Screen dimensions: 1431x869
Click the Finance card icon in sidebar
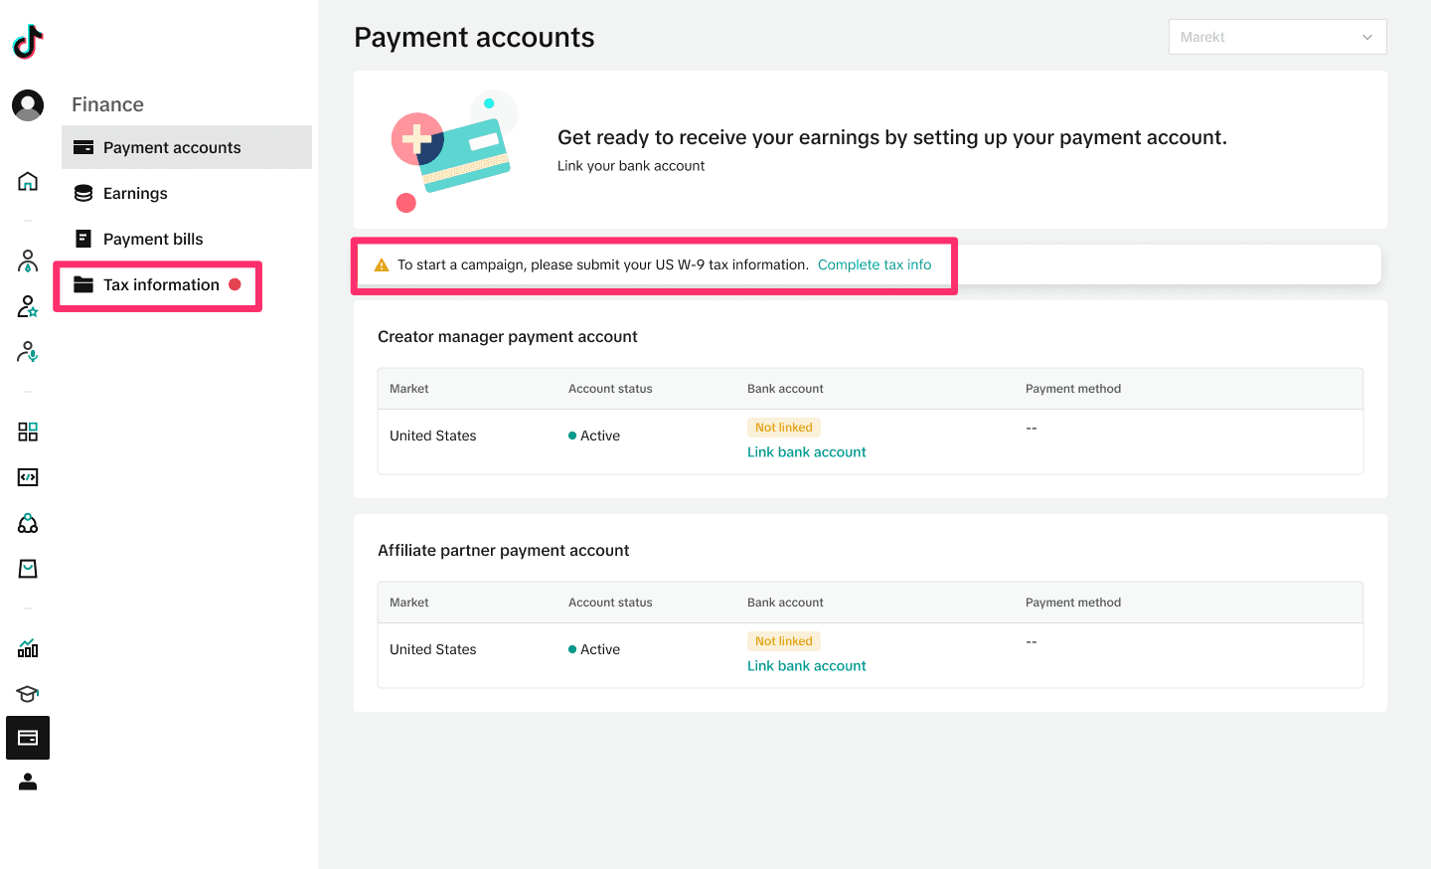tap(27, 738)
